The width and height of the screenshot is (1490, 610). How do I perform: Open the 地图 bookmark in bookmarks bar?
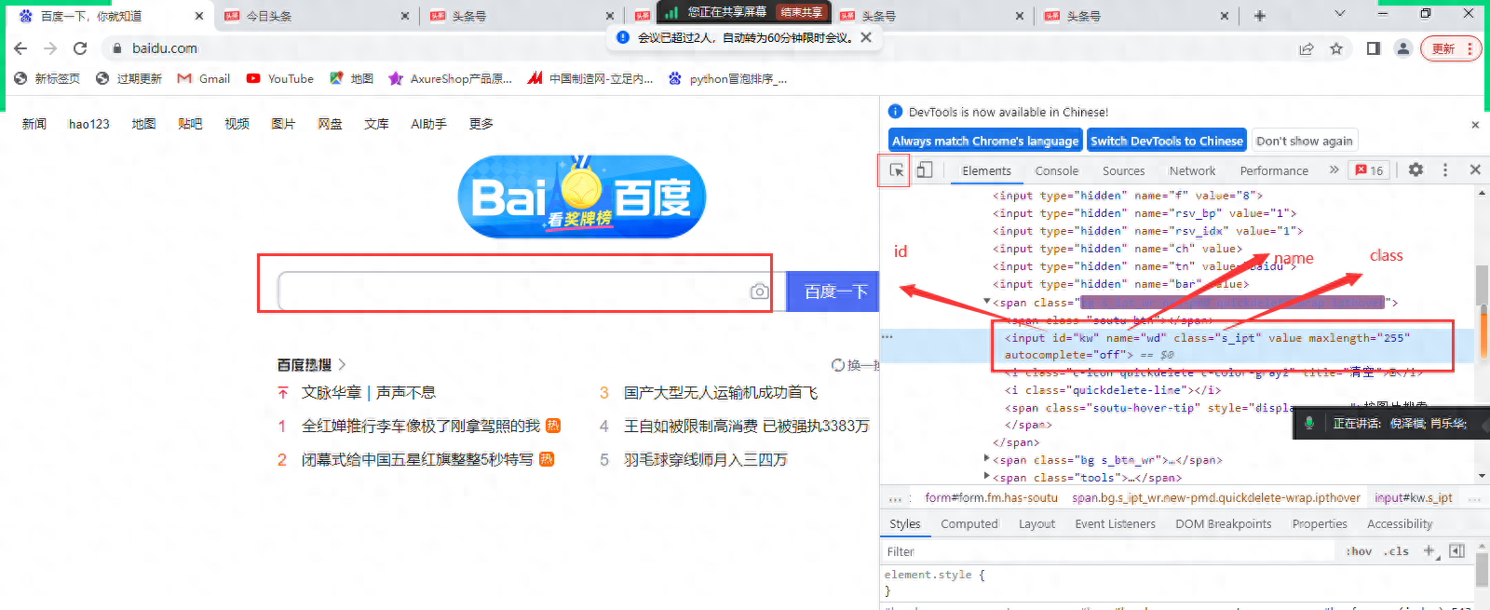tap(352, 78)
